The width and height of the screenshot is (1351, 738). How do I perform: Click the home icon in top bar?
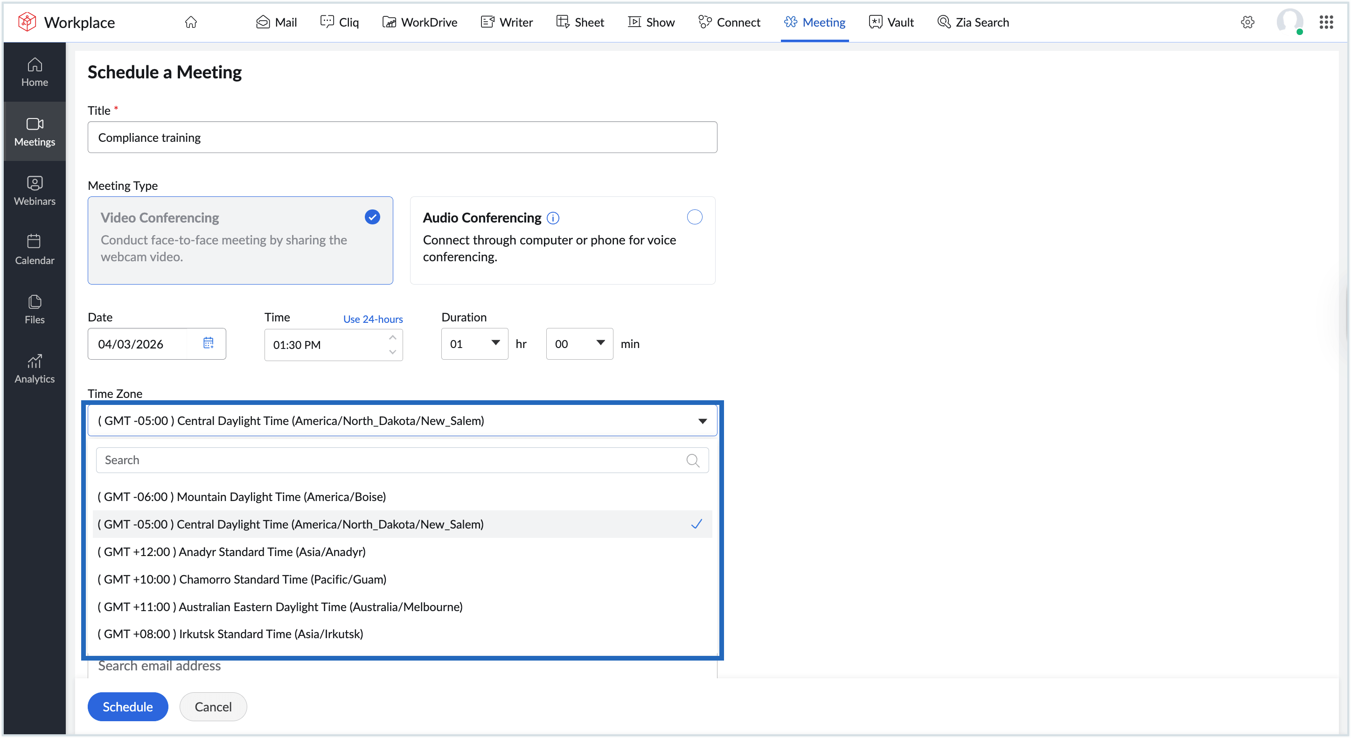(x=191, y=22)
